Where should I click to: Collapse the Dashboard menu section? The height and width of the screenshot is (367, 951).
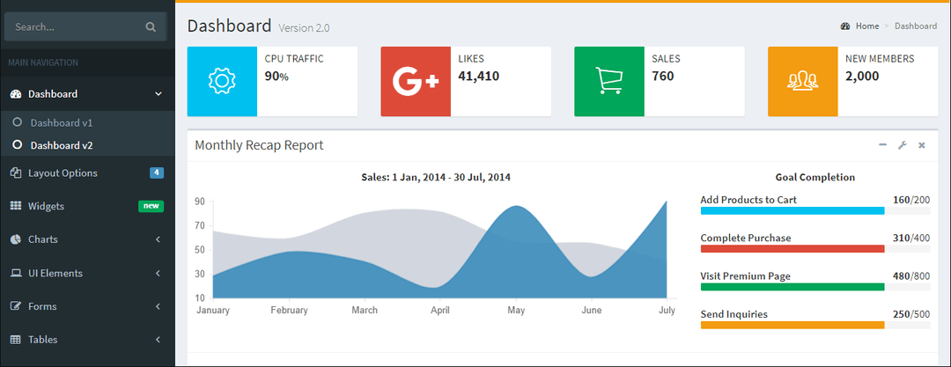[x=158, y=94]
